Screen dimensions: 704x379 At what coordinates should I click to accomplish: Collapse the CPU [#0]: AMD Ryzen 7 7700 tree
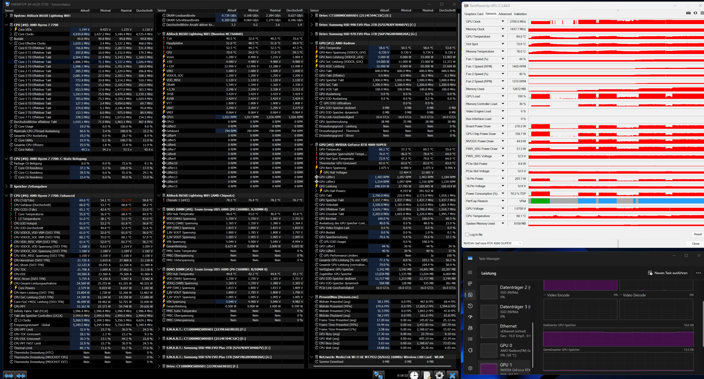click(6, 25)
